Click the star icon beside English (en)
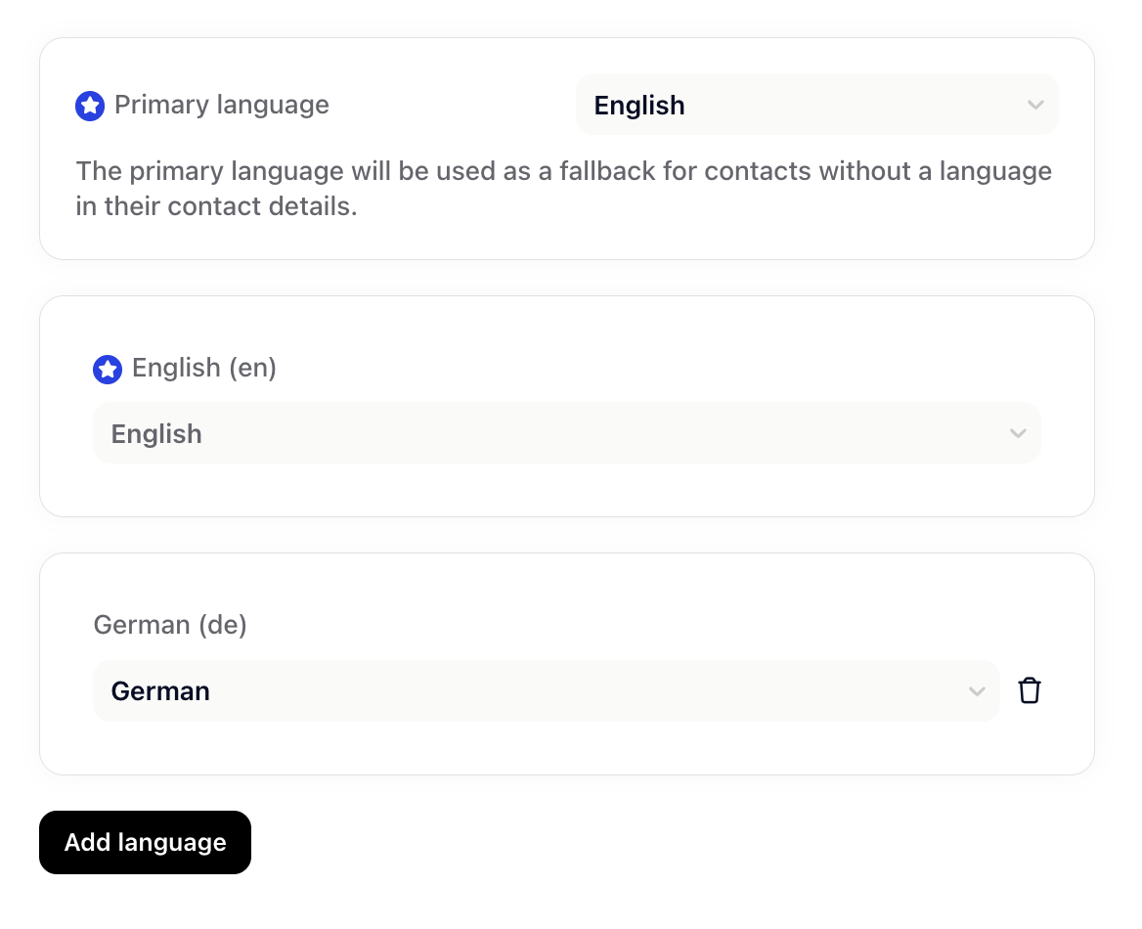 coord(108,370)
